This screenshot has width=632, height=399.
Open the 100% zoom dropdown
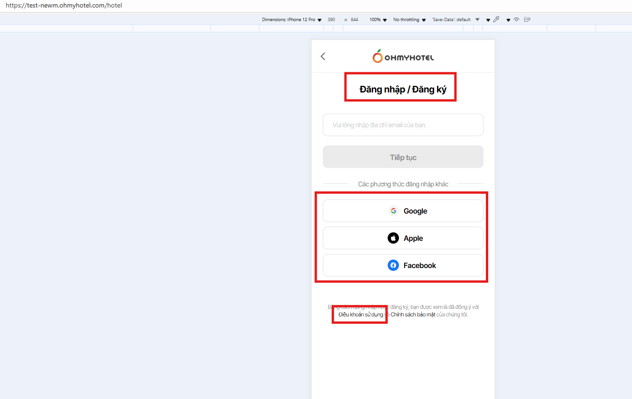pyautogui.click(x=378, y=20)
